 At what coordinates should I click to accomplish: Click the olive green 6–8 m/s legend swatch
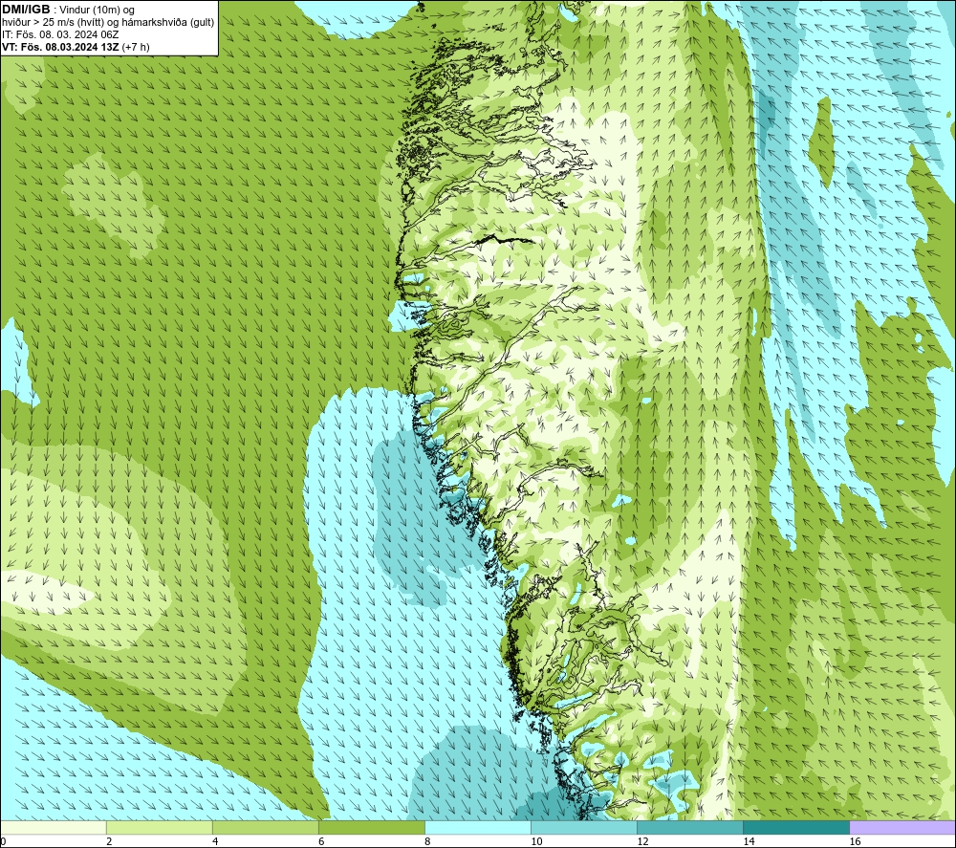371,827
